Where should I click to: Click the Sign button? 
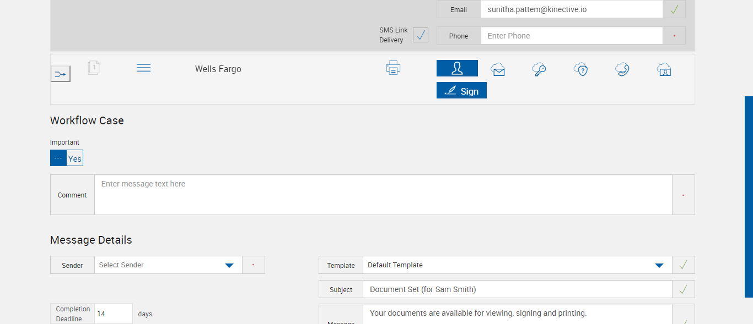461,91
